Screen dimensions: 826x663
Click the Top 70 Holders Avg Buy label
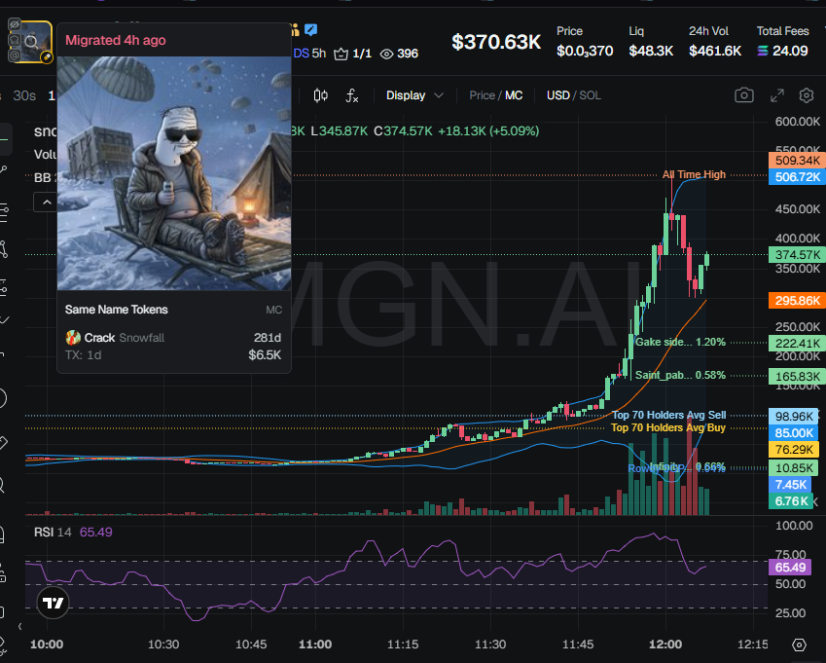[x=668, y=428]
